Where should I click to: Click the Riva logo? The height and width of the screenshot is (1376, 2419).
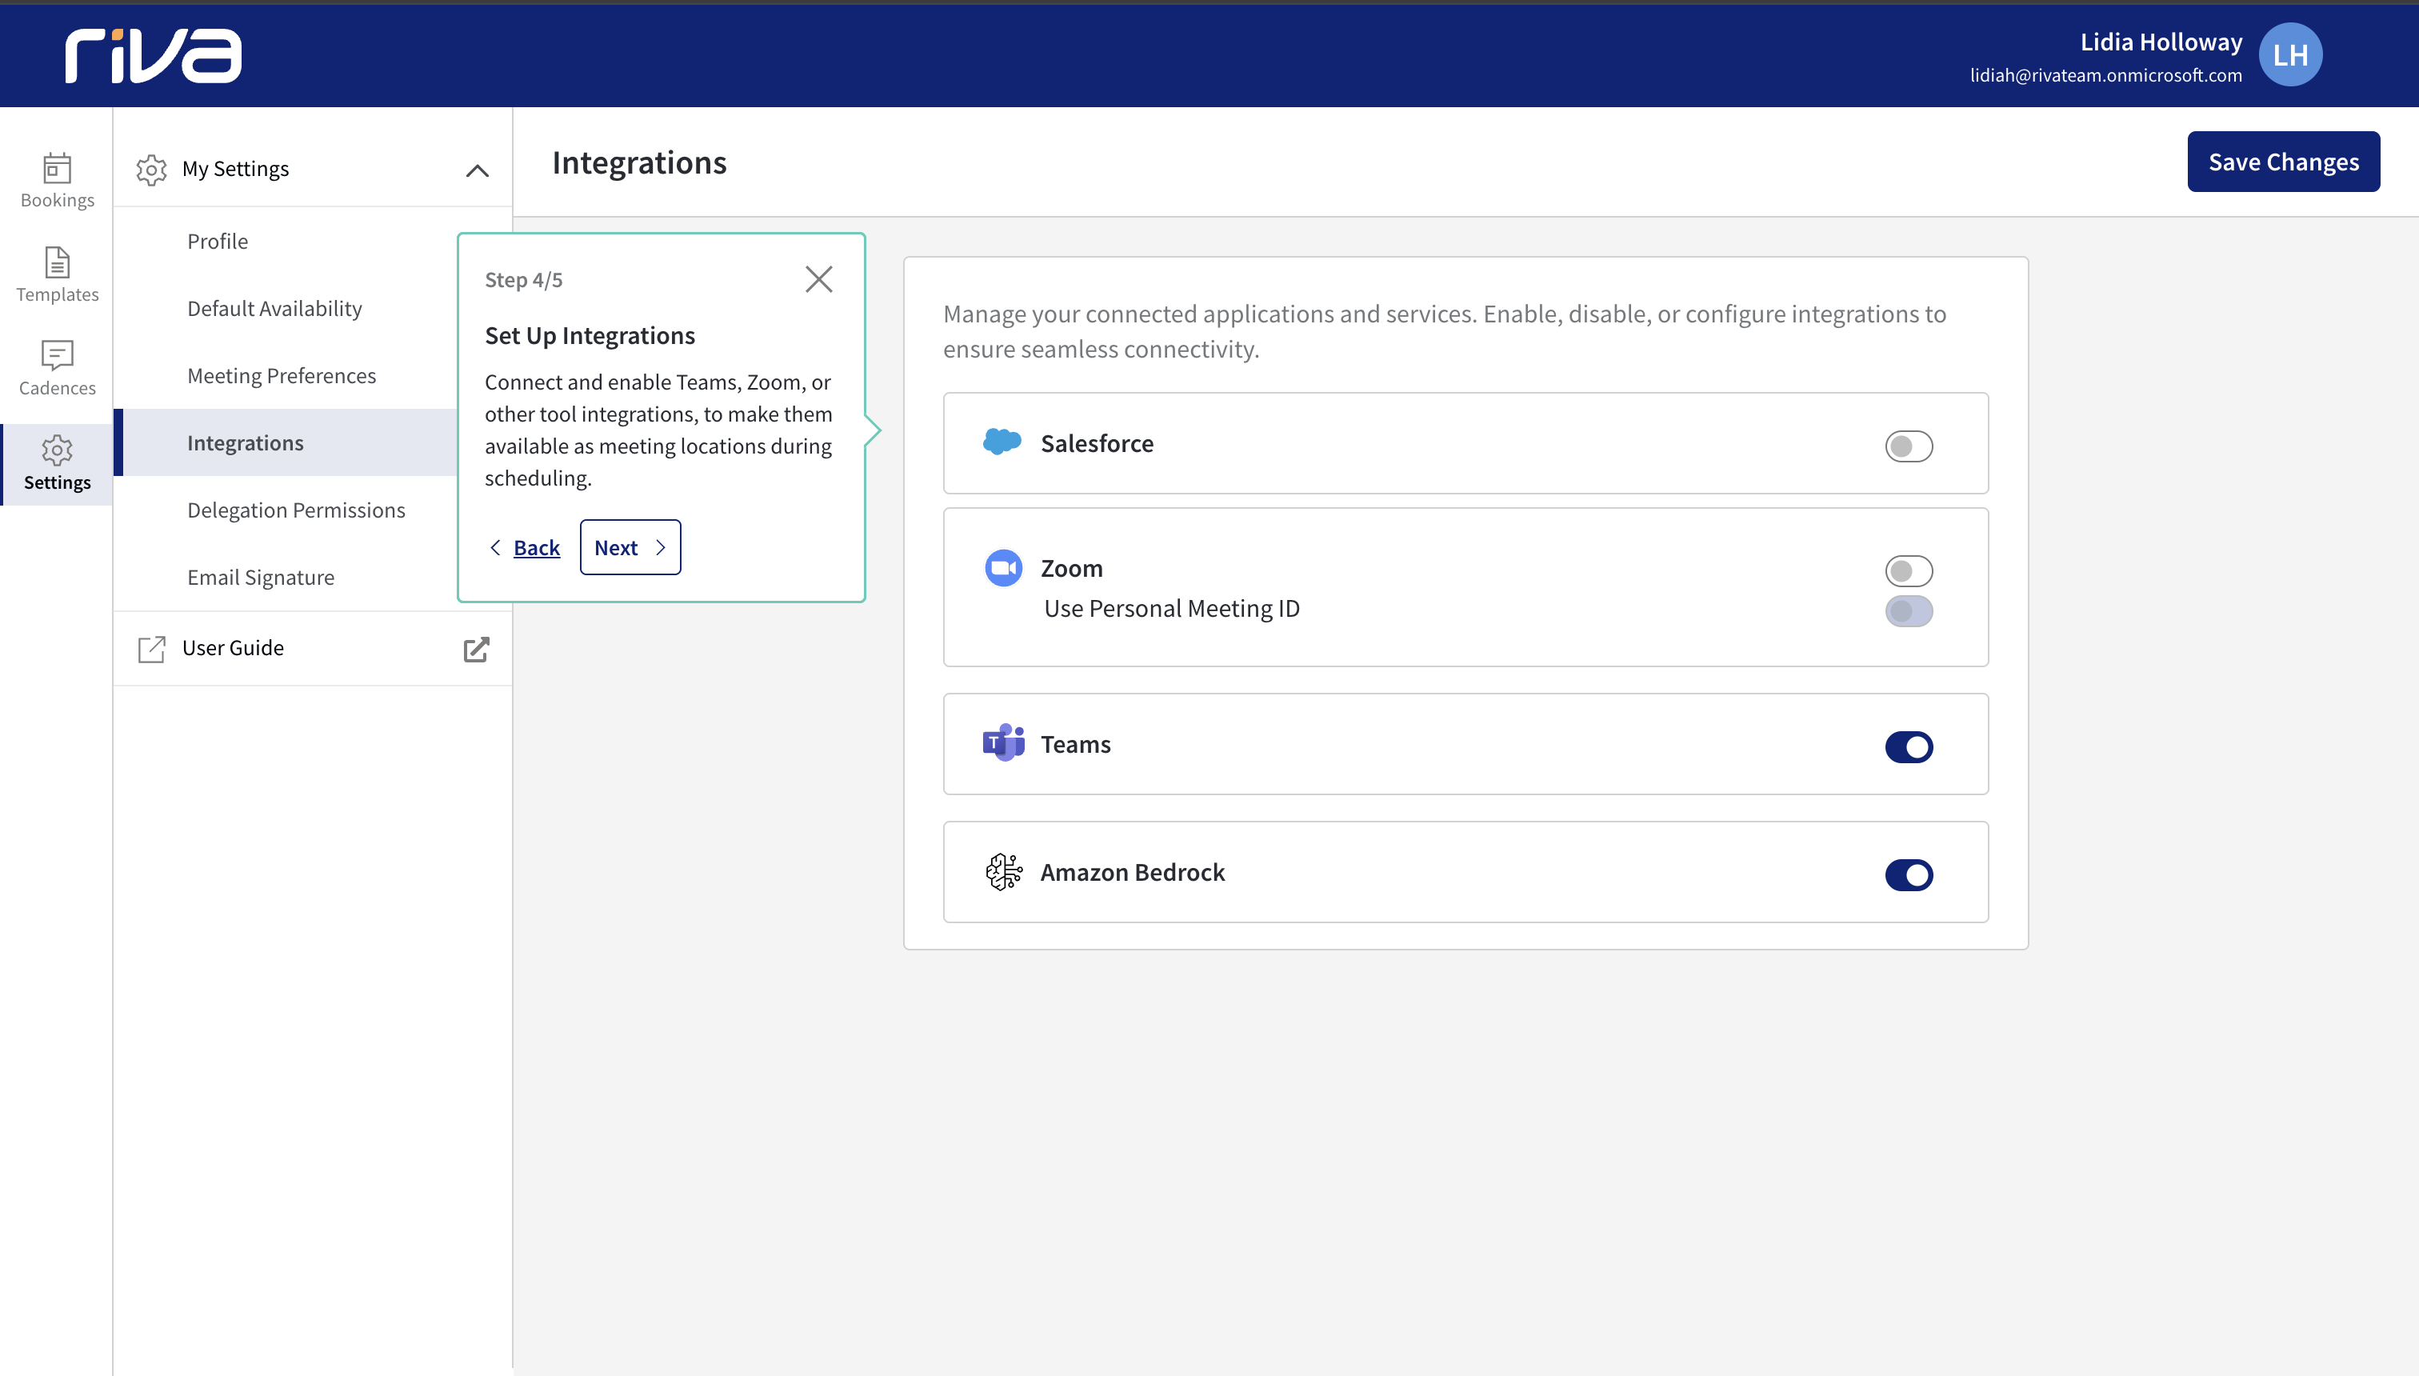click(x=153, y=55)
